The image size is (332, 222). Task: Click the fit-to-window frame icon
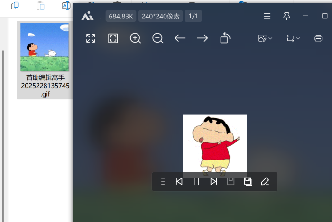pyautogui.click(x=113, y=38)
